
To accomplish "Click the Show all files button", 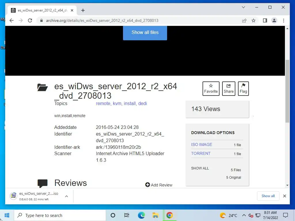I will (x=145, y=33).
